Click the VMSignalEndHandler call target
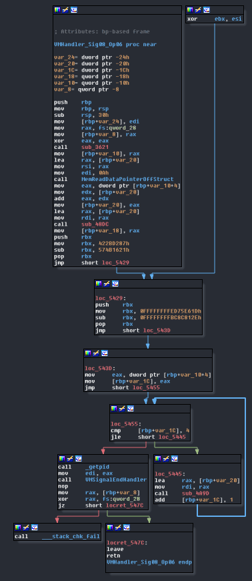This screenshot has height=581, width=252. tap(116, 479)
